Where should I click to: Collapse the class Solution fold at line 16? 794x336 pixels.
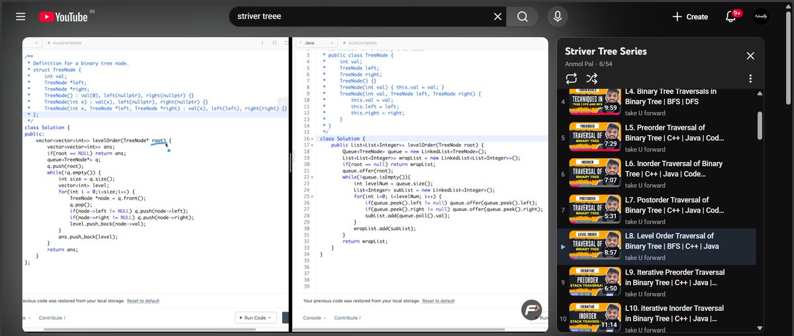pos(312,139)
